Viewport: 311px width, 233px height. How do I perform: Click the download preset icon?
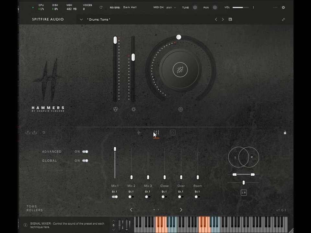(x=28, y=132)
